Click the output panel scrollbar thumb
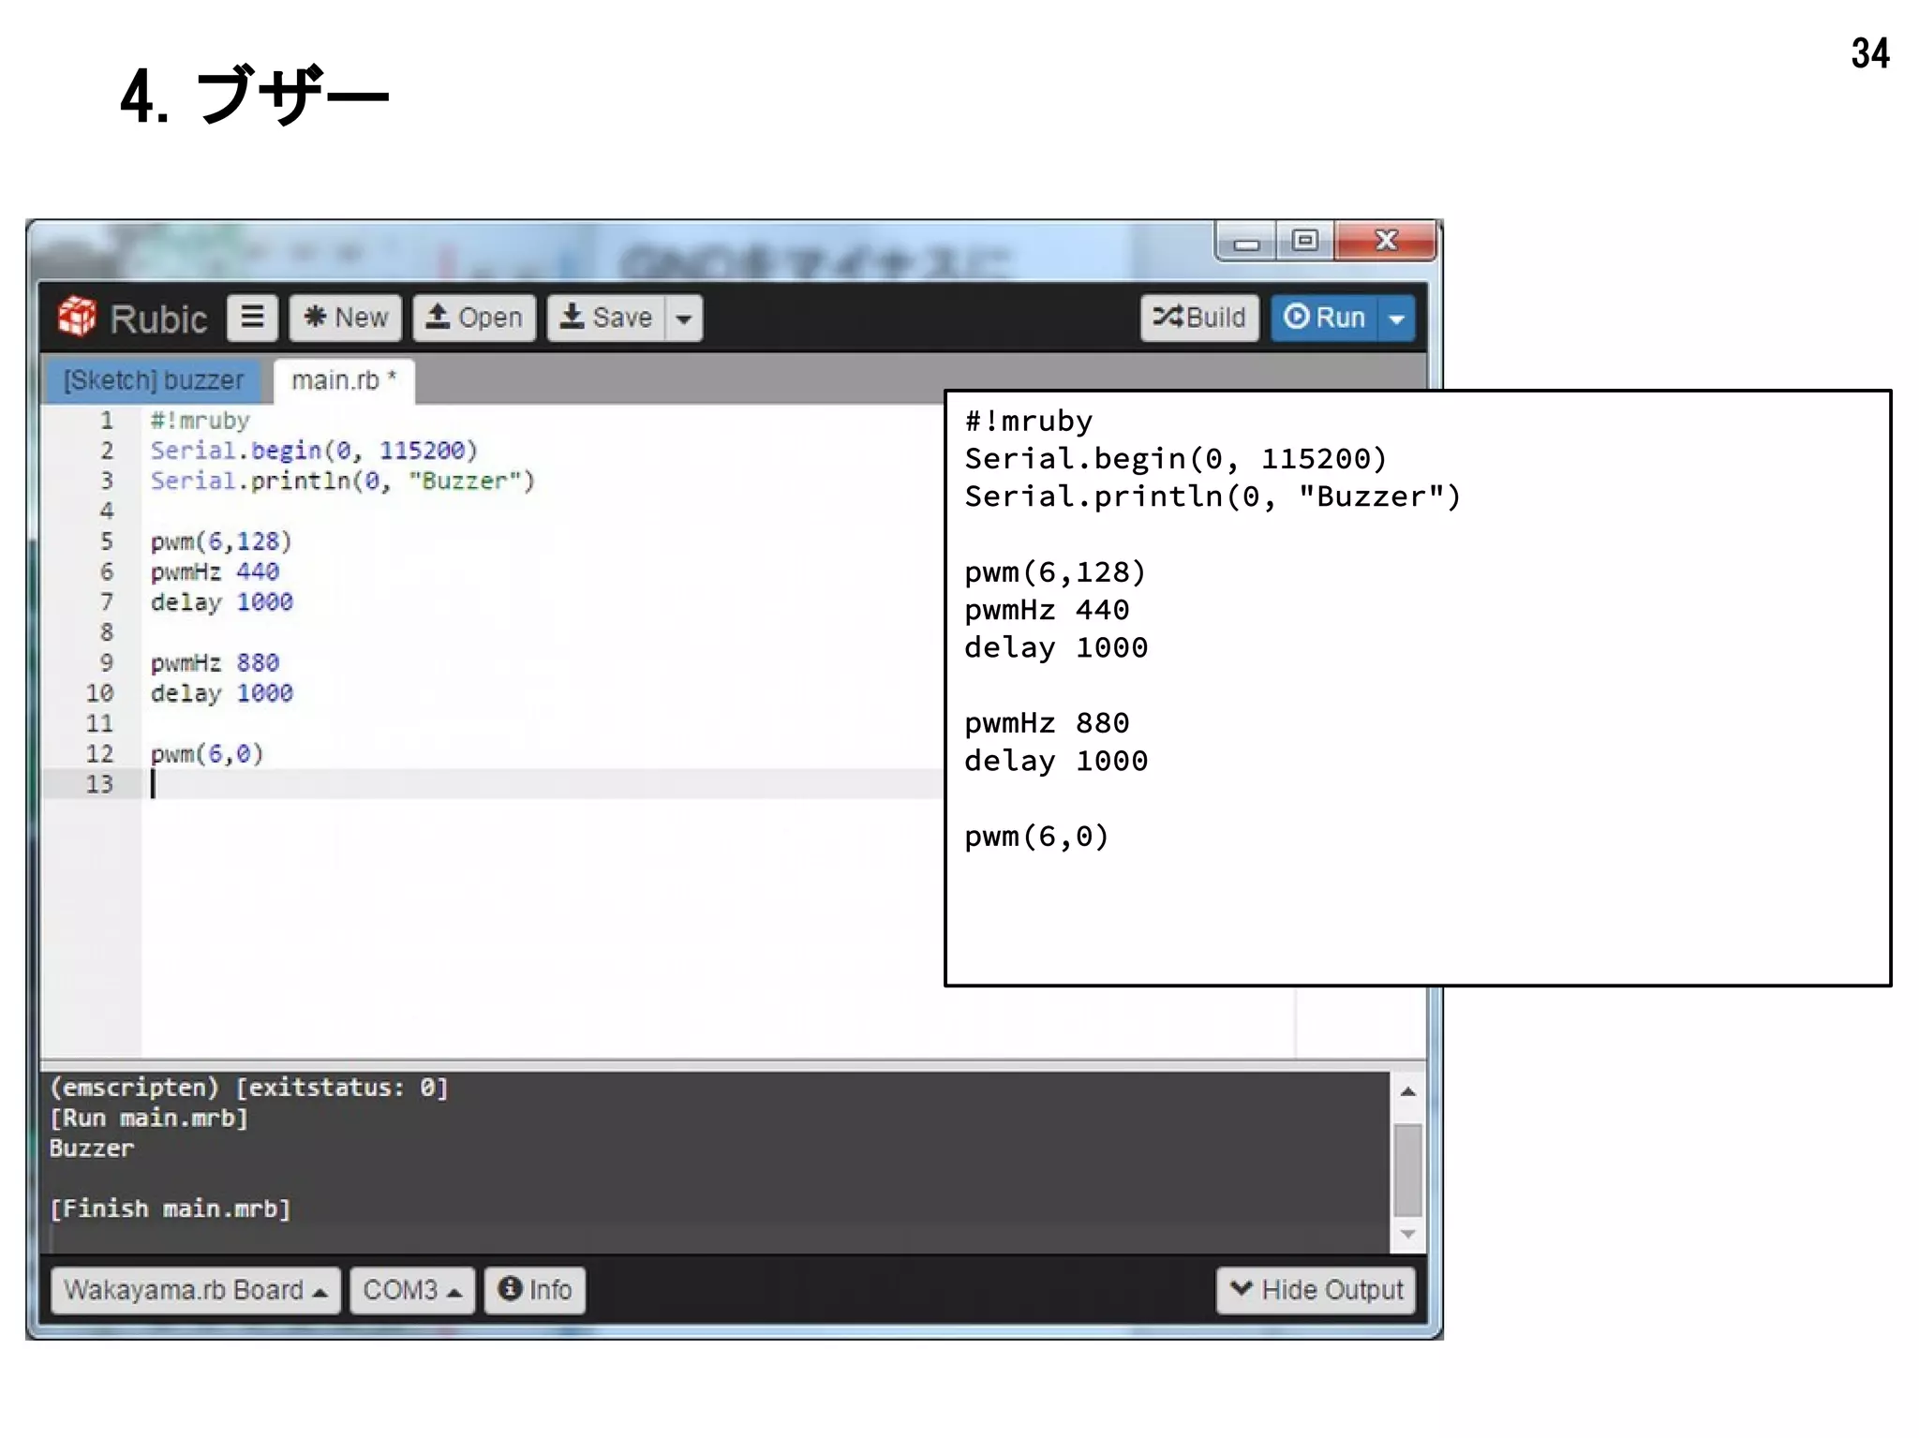This screenshot has width=1919, height=1438. tap(1407, 1169)
